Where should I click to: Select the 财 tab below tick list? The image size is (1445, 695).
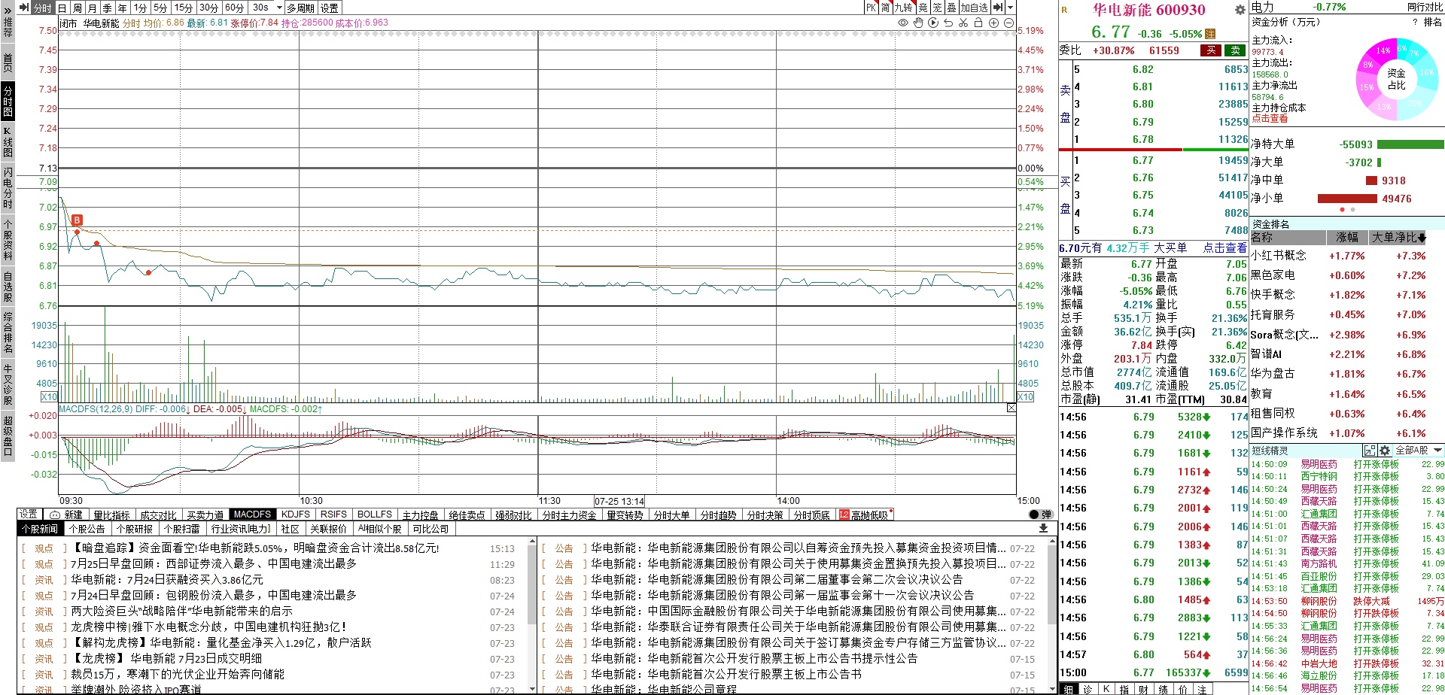1143,689
